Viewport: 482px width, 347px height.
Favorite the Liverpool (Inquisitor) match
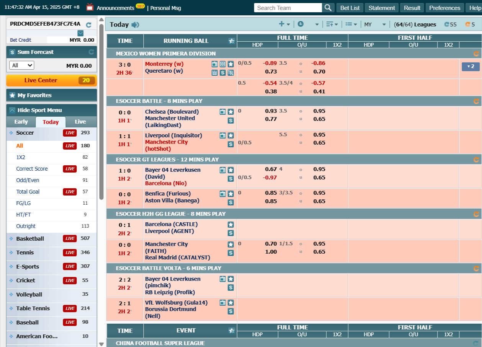click(x=231, y=135)
